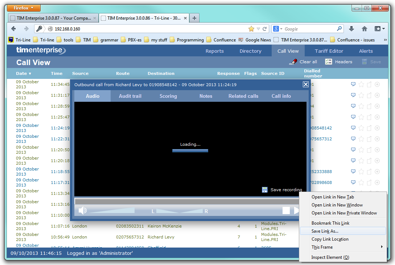Viewport: 395px width, 265px height.
Task: Toggle the star icon in the 11:20:50 row
Action: (x=361, y=150)
